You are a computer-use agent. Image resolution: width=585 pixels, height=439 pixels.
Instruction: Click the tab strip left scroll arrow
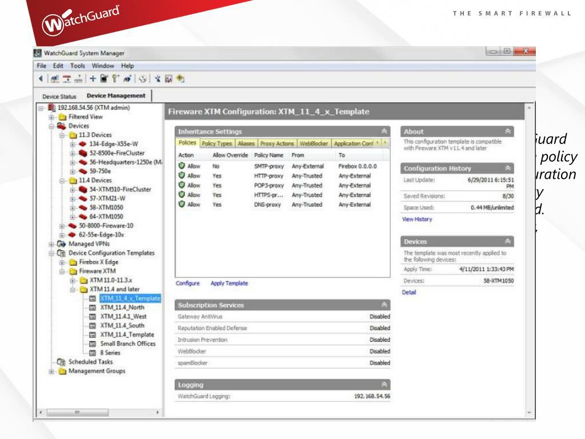click(378, 142)
